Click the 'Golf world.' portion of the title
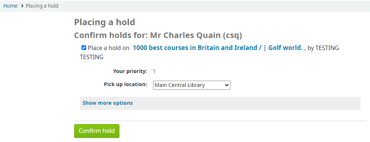 pos(285,48)
